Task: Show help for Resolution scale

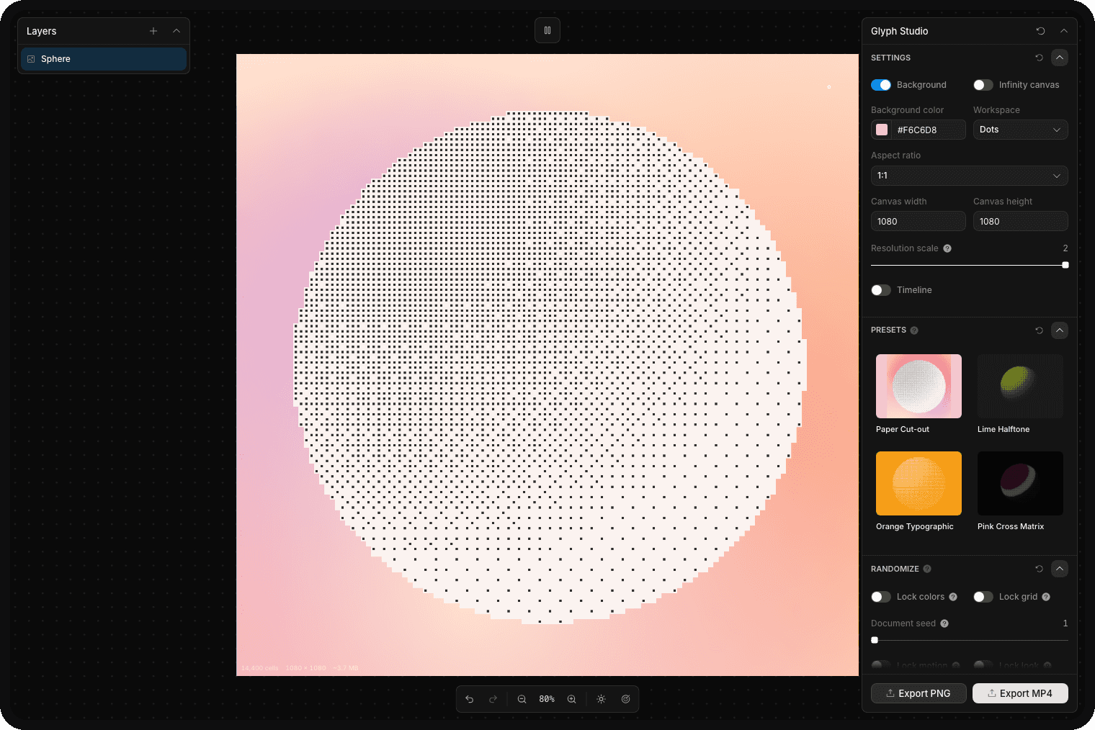Action: [x=947, y=248]
